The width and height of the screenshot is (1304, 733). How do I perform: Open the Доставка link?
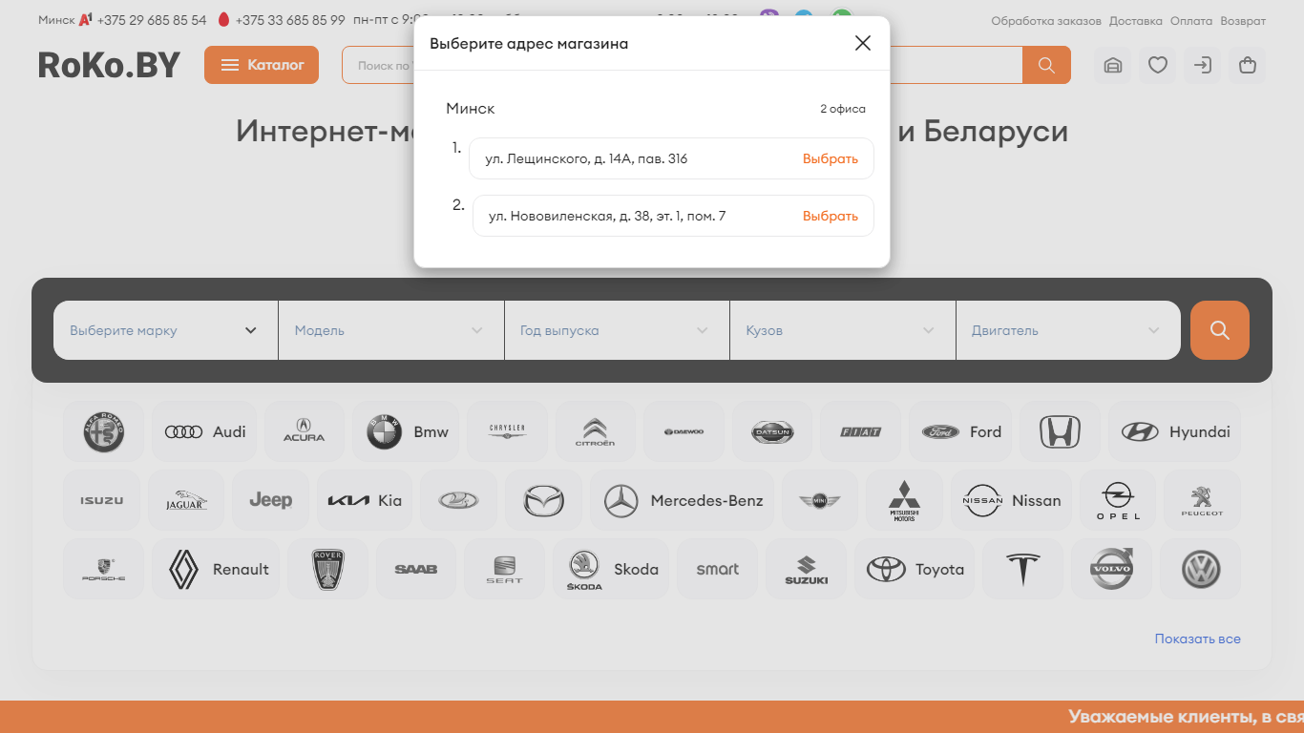coord(1136,20)
